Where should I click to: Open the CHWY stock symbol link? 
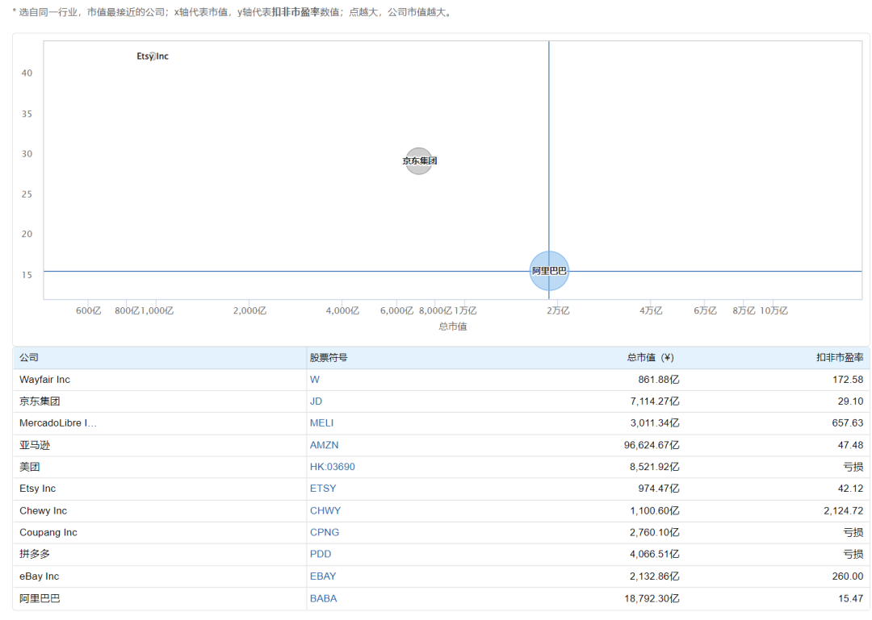coord(325,510)
